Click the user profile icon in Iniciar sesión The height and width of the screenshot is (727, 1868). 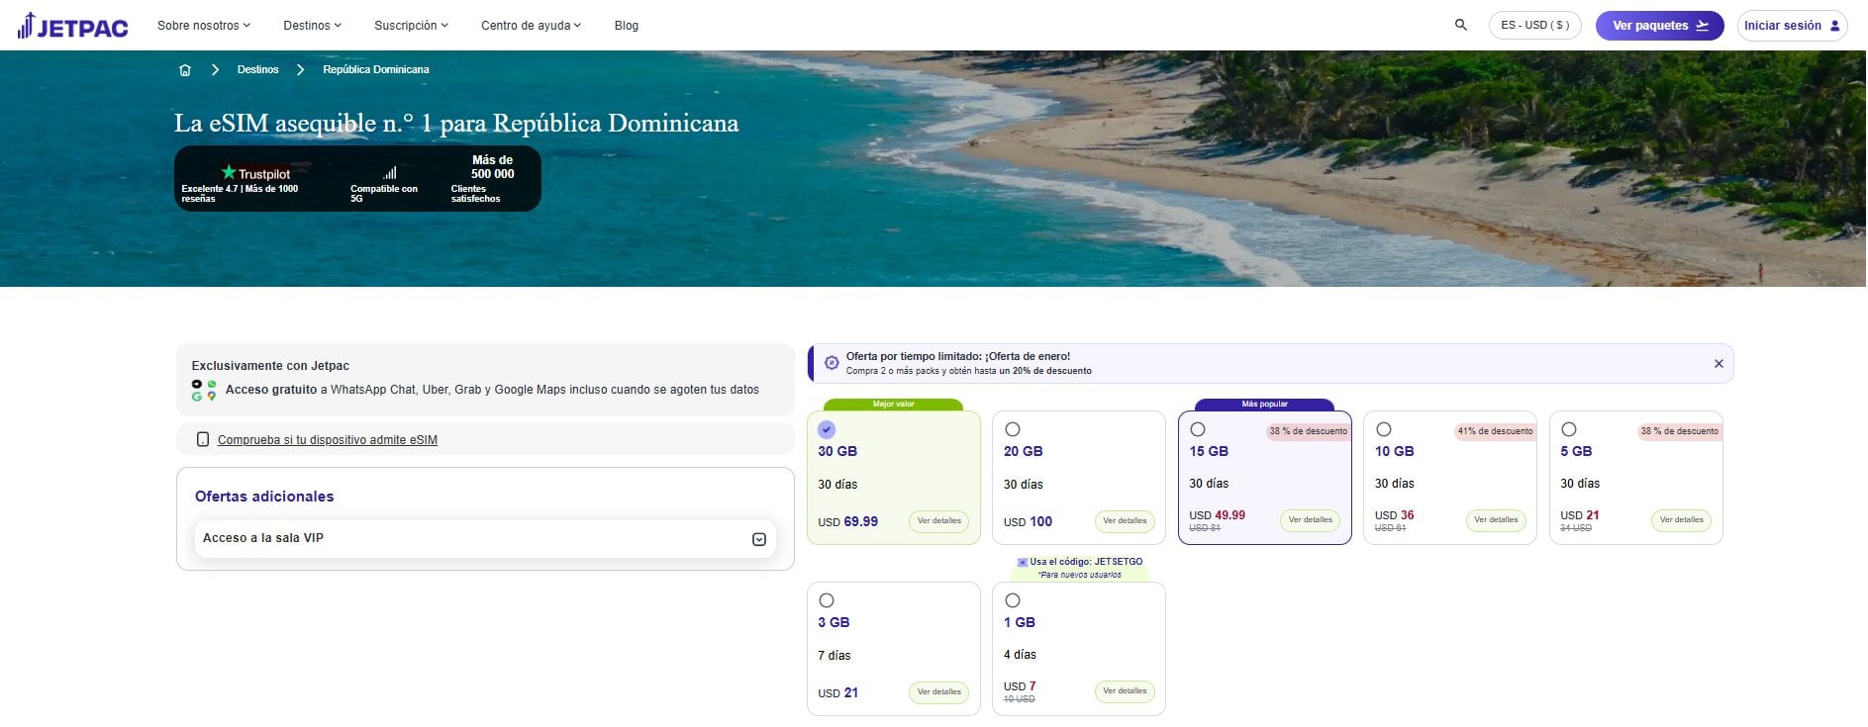pos(1834,26)
